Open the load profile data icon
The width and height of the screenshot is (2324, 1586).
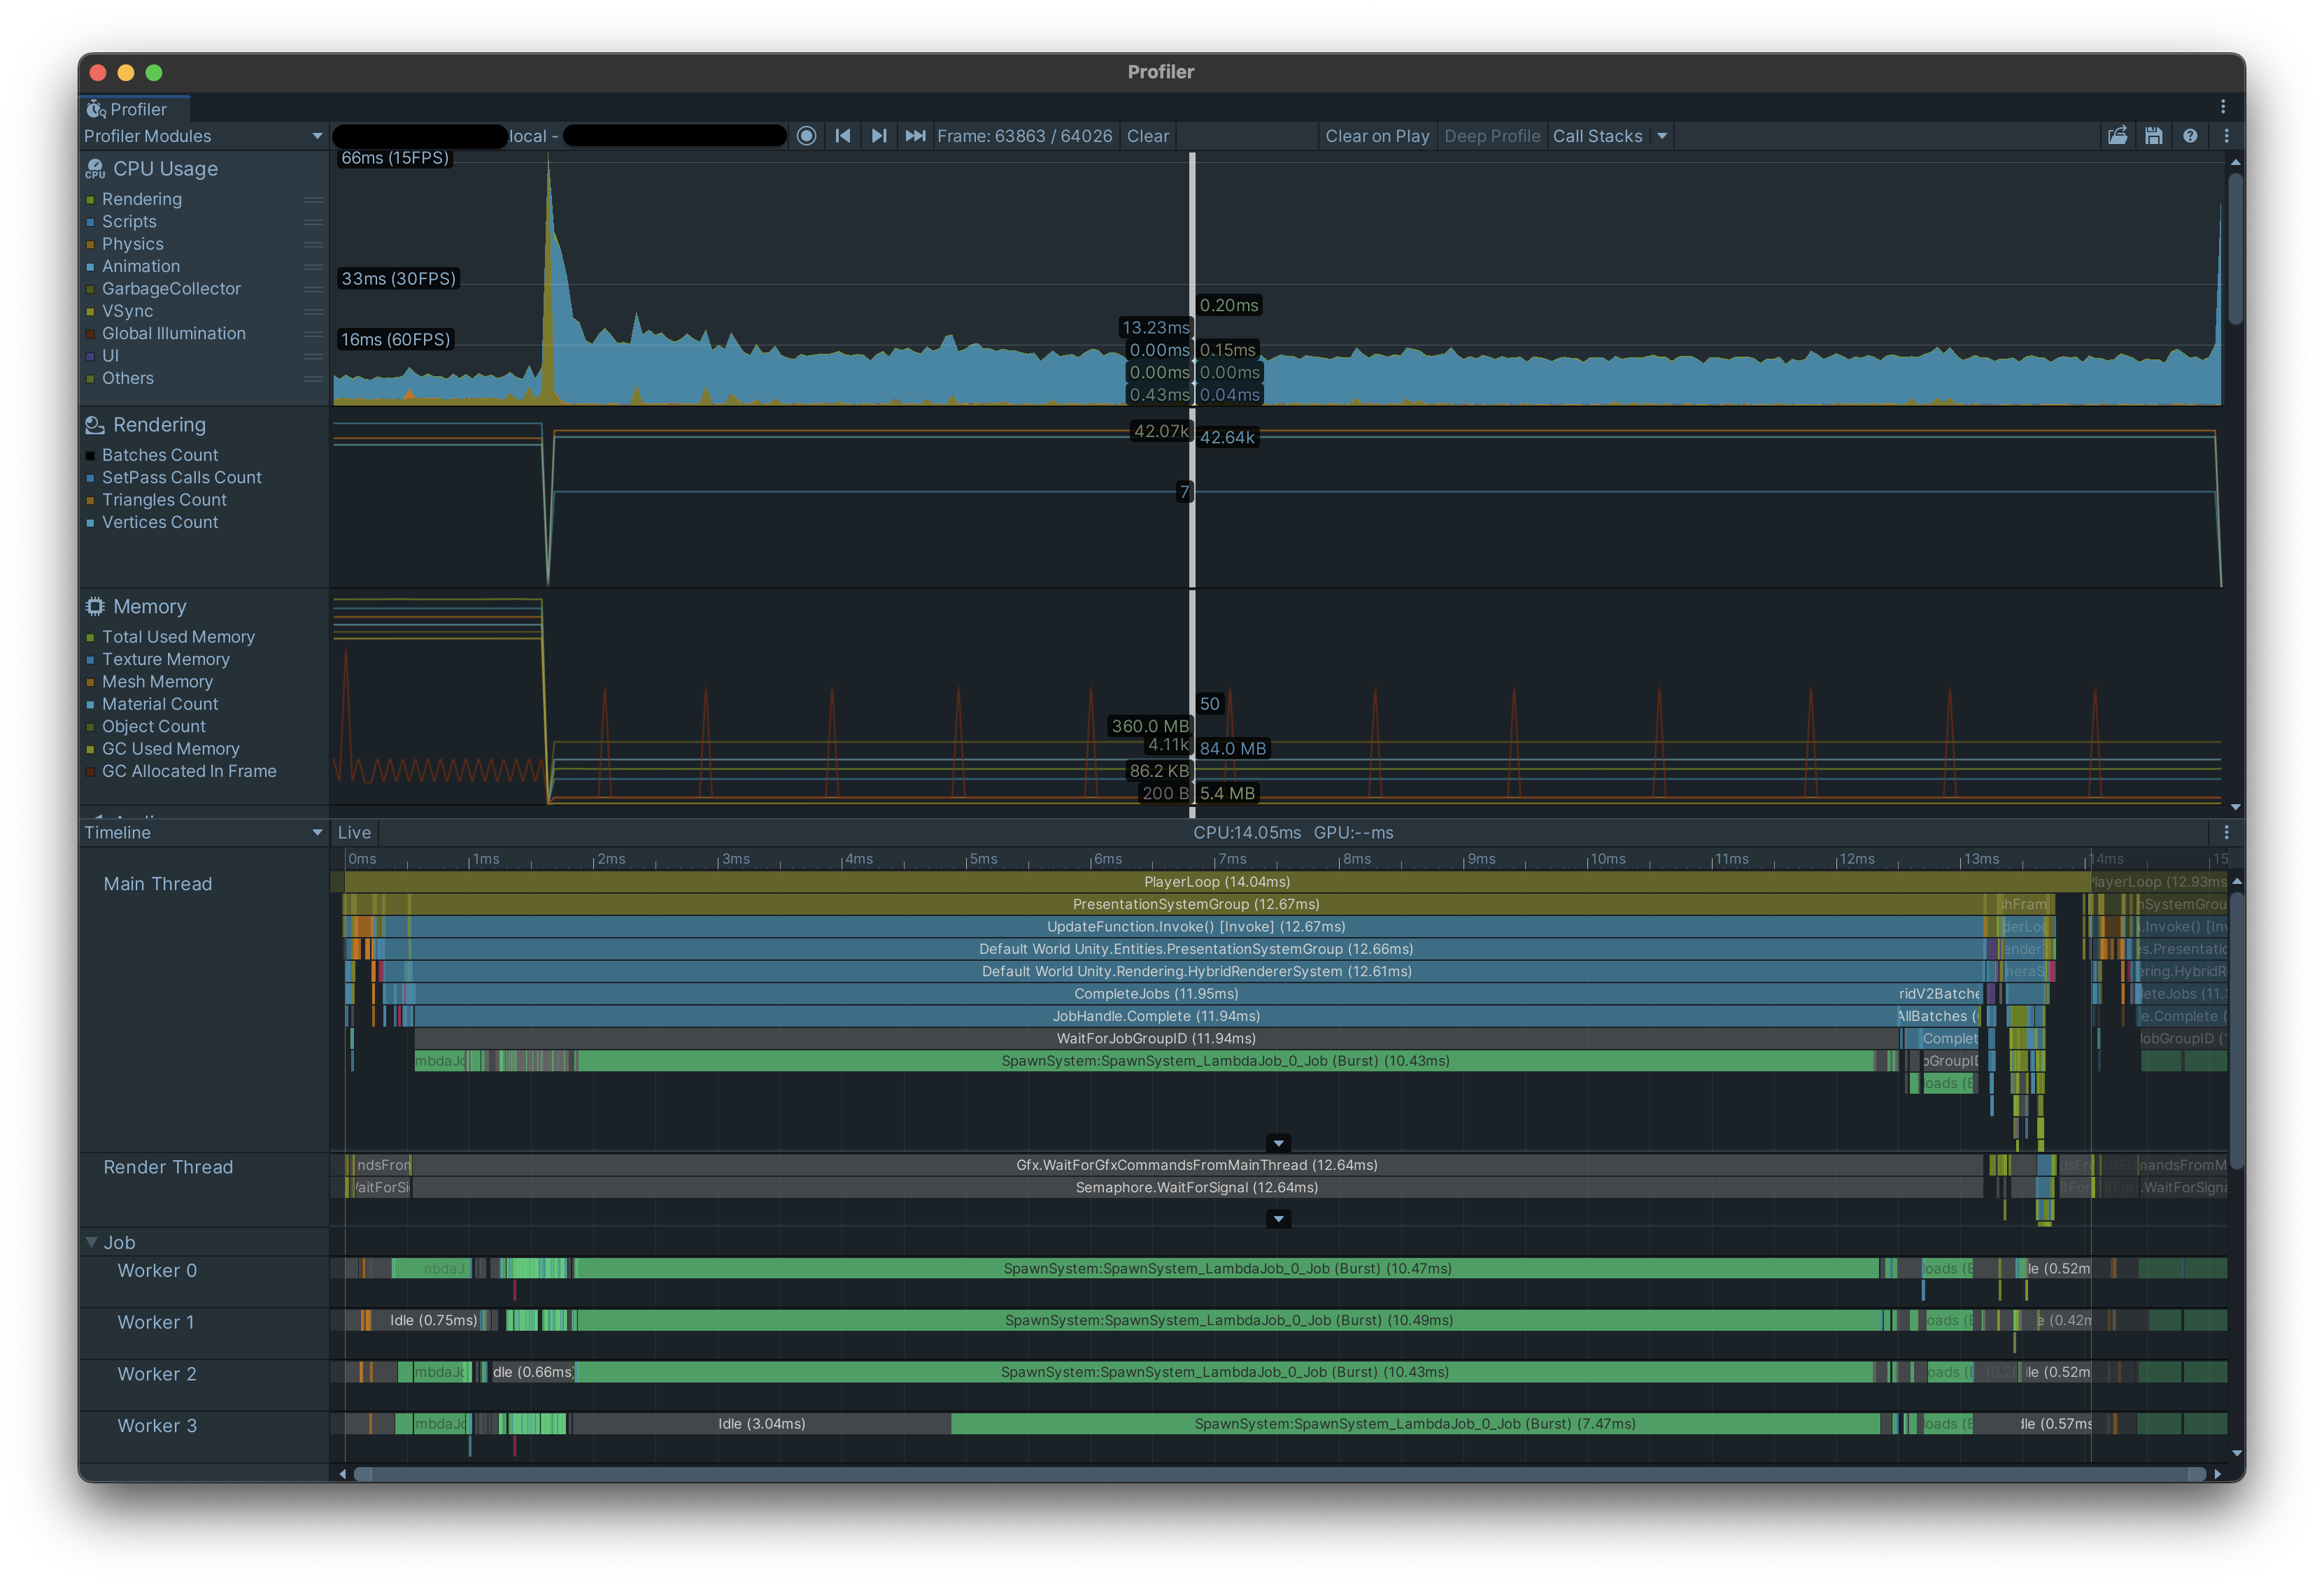2118,136
